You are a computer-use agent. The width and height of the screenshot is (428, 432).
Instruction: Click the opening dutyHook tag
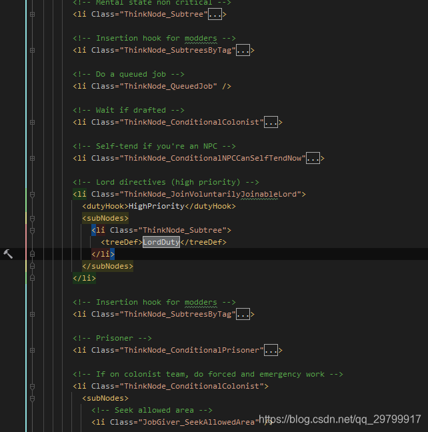(x=105, y=206)
